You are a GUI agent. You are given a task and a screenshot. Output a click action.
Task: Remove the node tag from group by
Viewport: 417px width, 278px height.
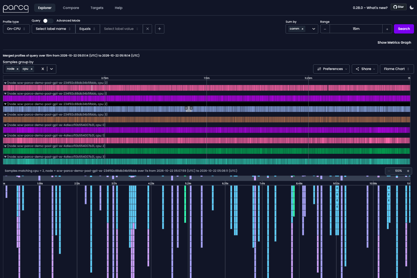click(x=17, y=69)
